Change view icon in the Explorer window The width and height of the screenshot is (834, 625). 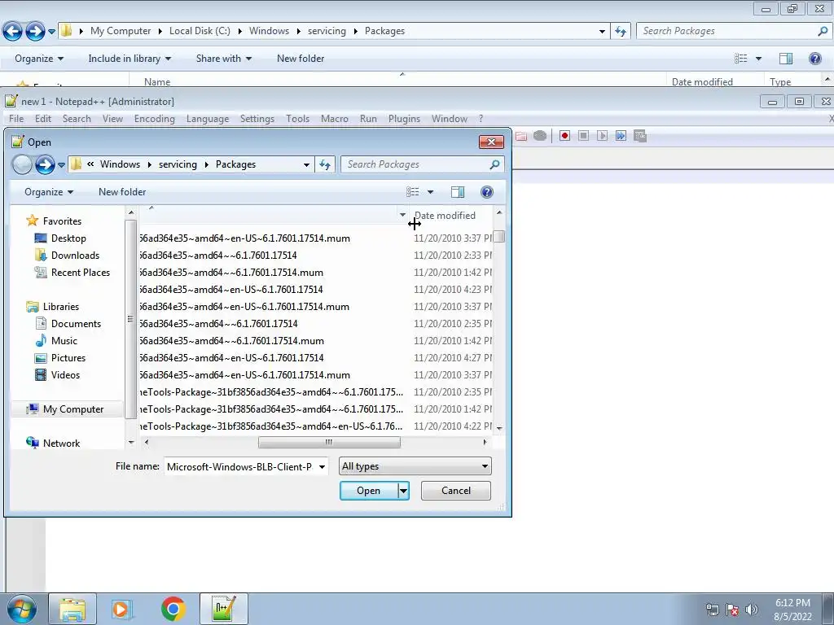point(741,59)
